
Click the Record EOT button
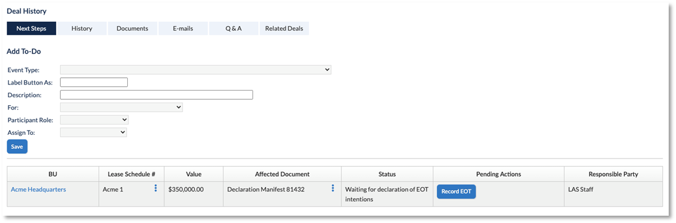(456, 191)
